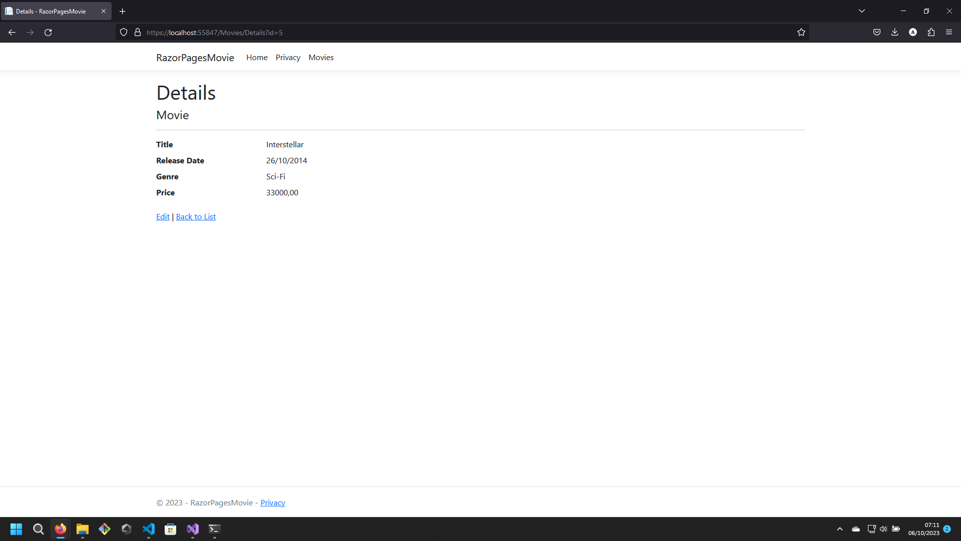
Task: Bookmark this page with star icon
Action: pos(801,33)
